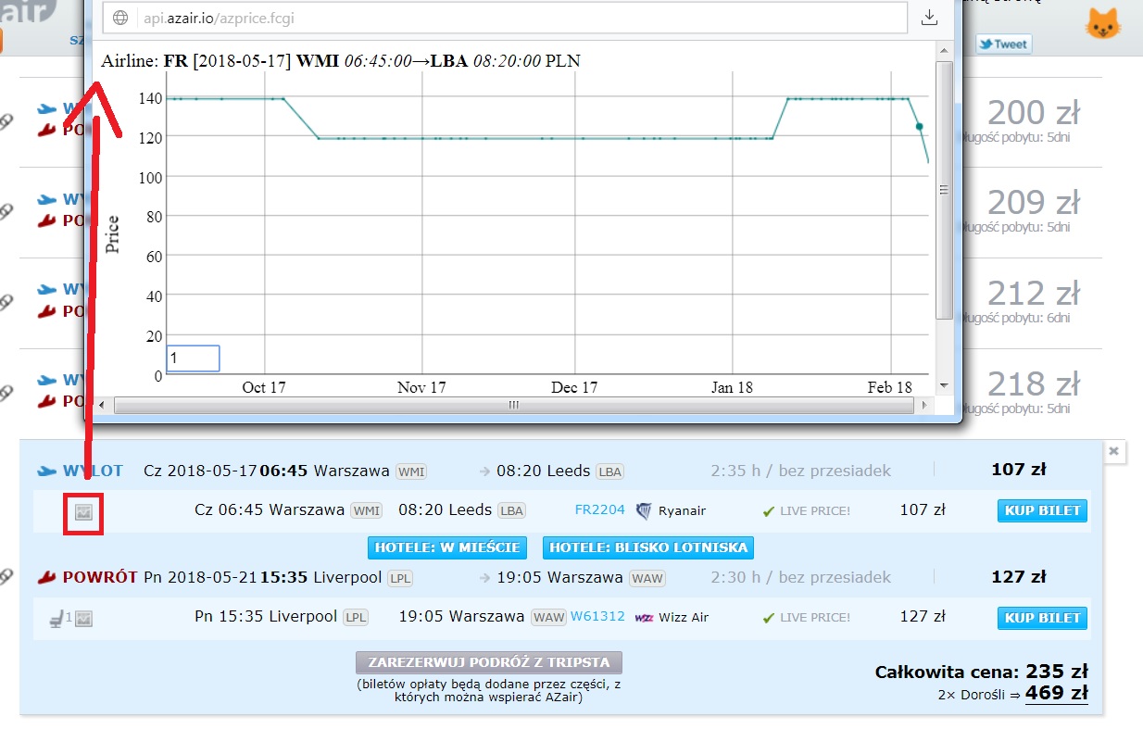The image size is (1143, 729).
Task: Click the 209 zł result price
Action: click(x=1033, y=203)
